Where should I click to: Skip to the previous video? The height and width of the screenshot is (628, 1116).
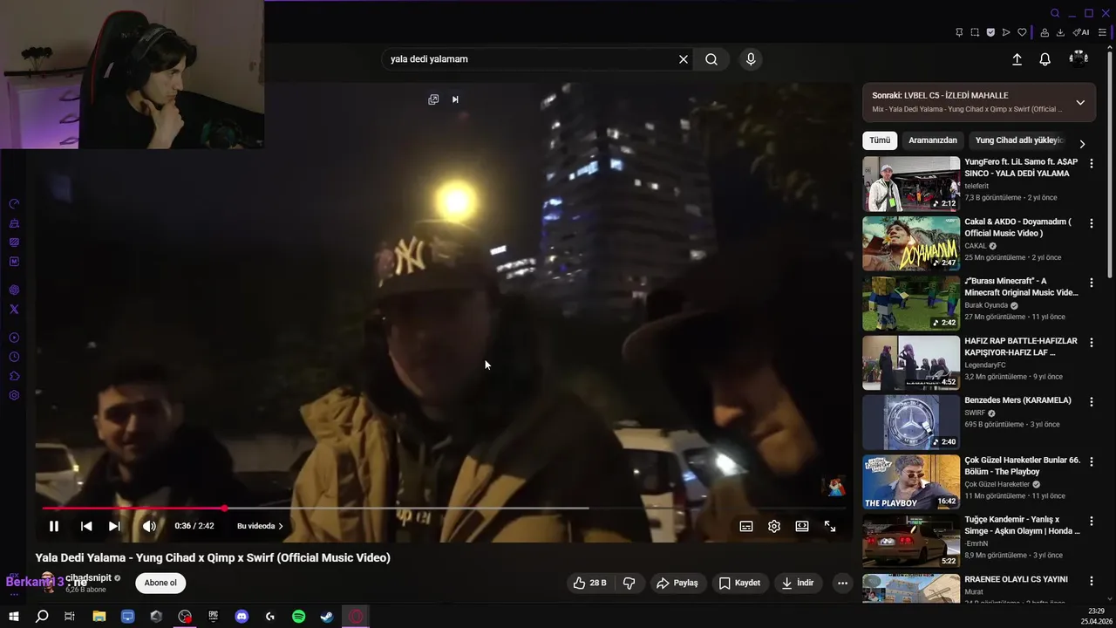[86, 526]
